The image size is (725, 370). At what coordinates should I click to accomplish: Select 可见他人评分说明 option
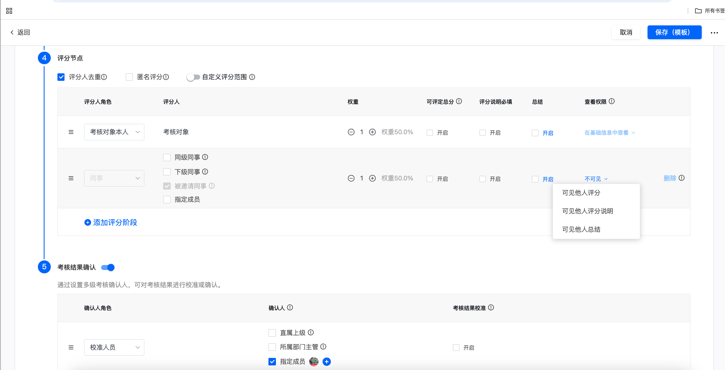tap(596, 211)
